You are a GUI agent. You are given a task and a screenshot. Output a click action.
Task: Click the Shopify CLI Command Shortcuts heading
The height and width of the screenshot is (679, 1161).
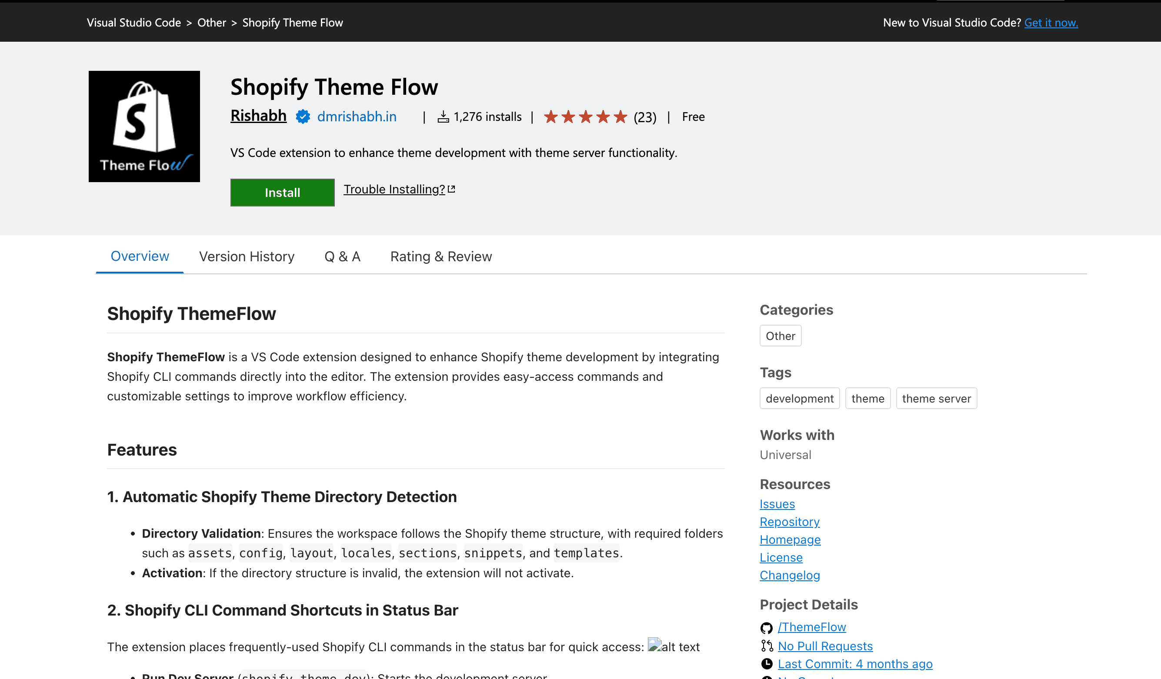pos(282,610)
